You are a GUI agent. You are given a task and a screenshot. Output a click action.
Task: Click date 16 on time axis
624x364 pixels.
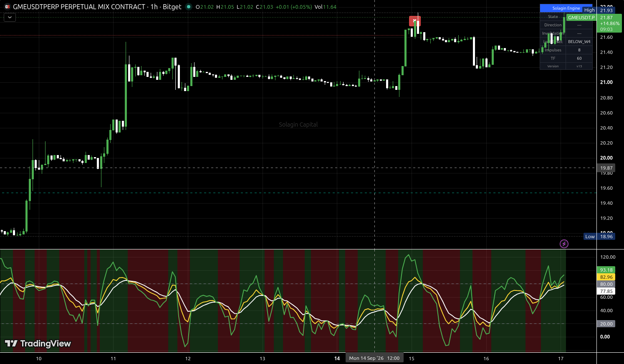[x=486, y=359]
